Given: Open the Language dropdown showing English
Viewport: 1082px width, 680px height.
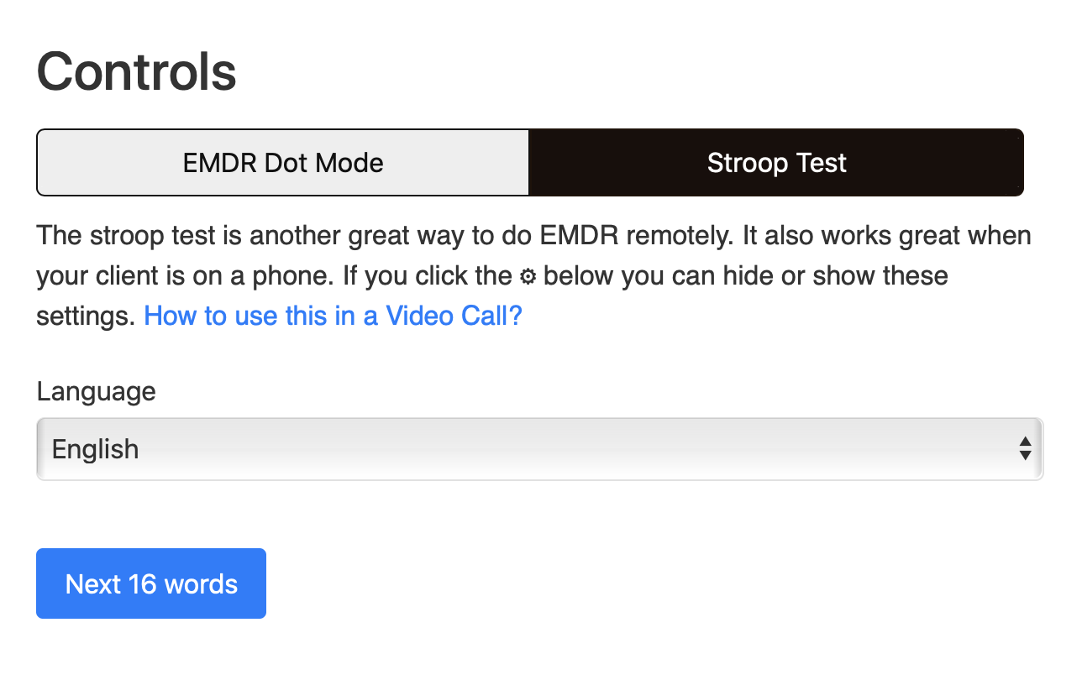Looking at the screenshot, I should click(538, 448).
